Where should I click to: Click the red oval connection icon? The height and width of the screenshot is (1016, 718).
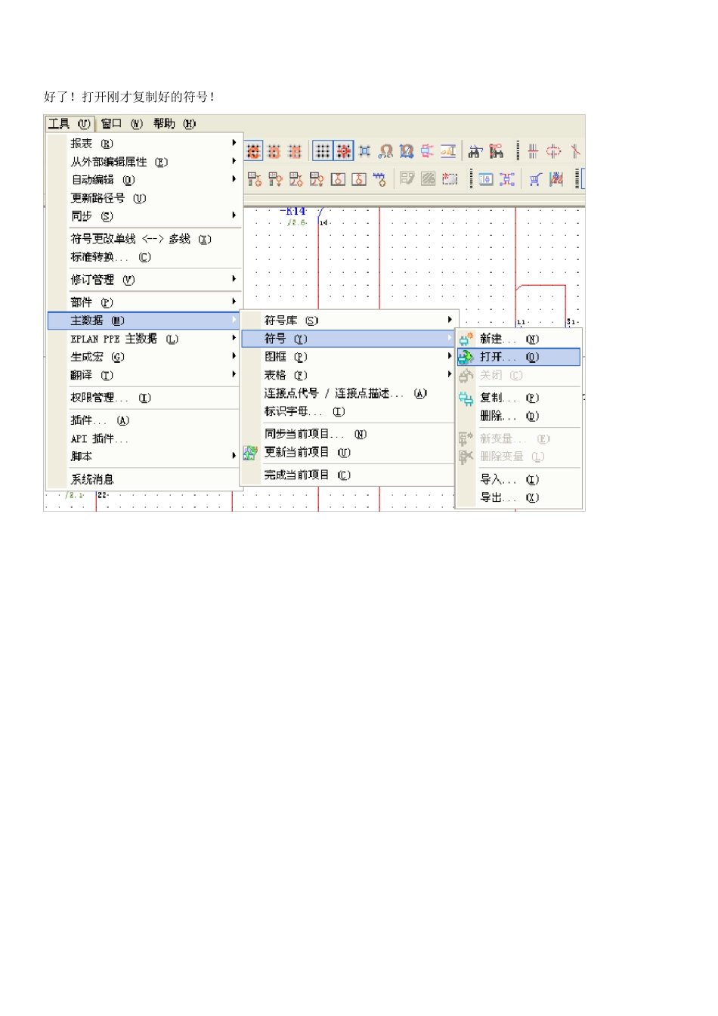(x=554, y=151)
